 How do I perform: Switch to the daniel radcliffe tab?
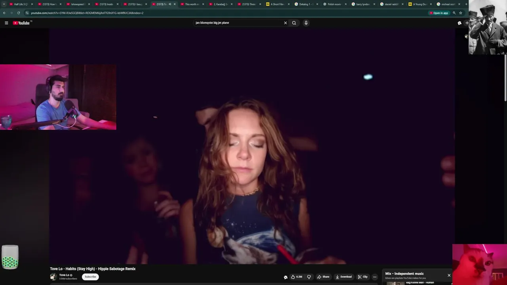[391, 4]
